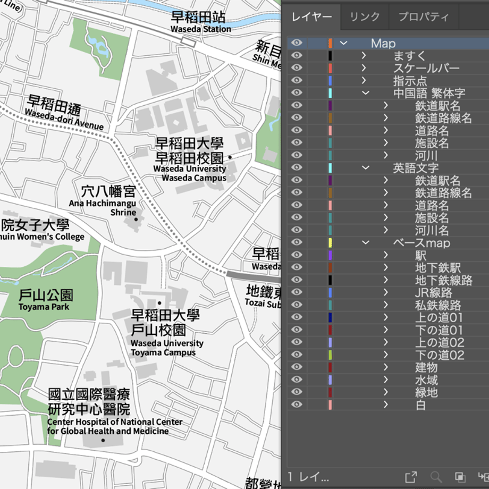Select the Map layer name
This screenshot has height=489, width=489.
tap(383, 44)
